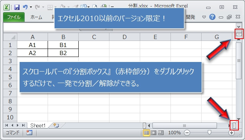
Task: Select row 10 header
Action: click(x=10, y=117)
